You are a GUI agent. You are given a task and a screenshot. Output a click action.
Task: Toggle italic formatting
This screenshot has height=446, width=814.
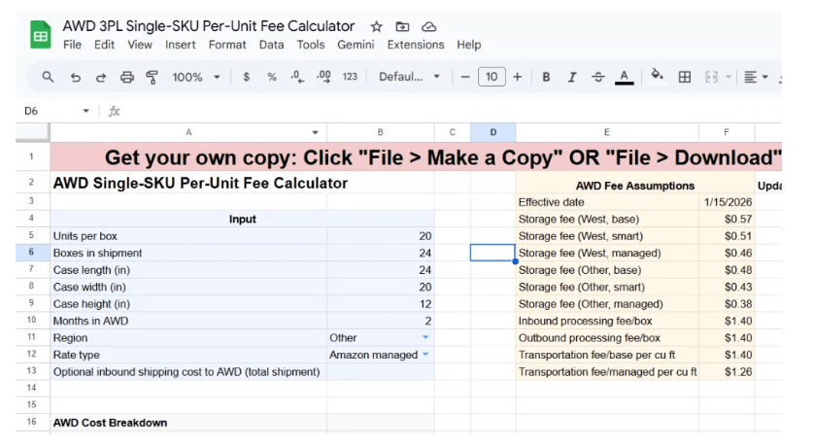click(x=572, y=77)
